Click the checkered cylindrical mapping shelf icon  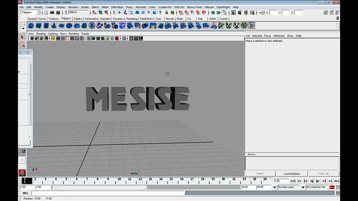229,26
